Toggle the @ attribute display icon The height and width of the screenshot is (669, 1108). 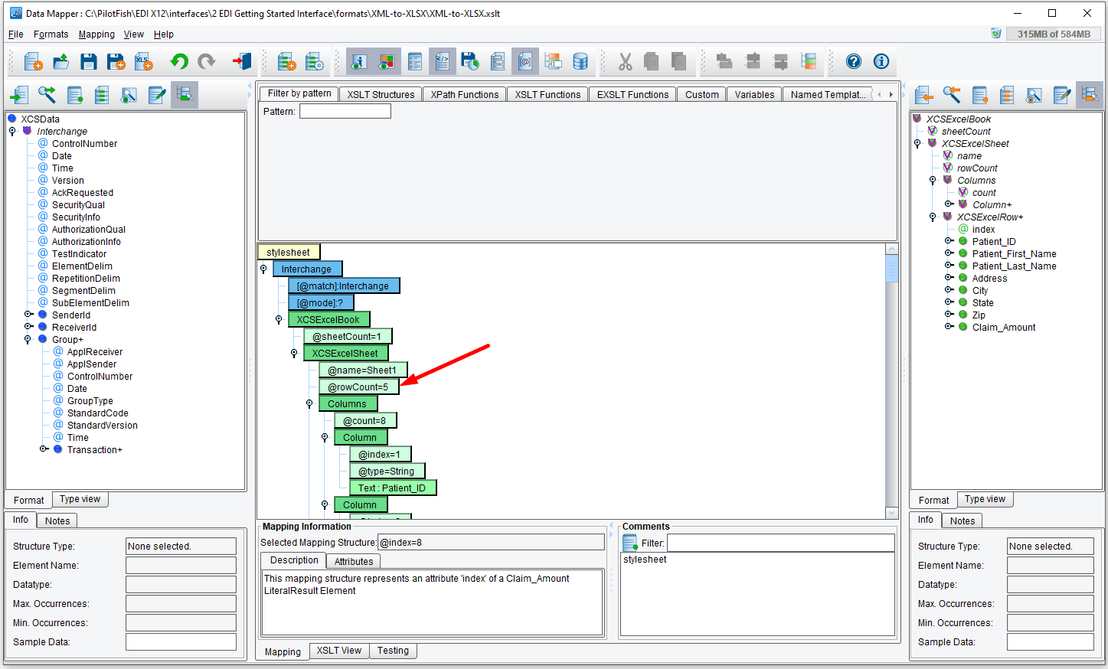pos(525,62)
